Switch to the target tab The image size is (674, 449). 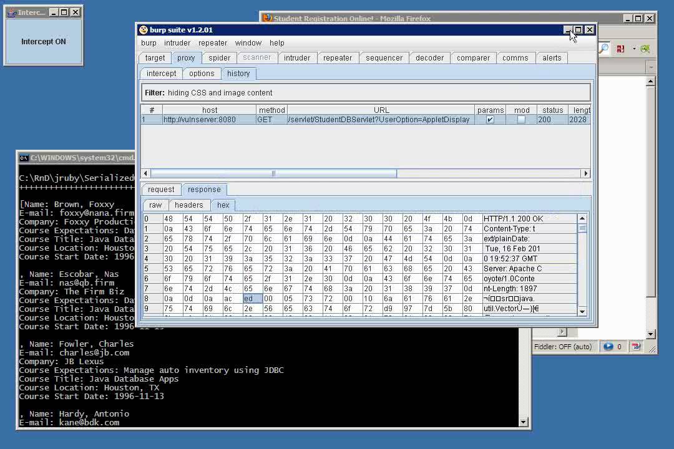point(155,58)
